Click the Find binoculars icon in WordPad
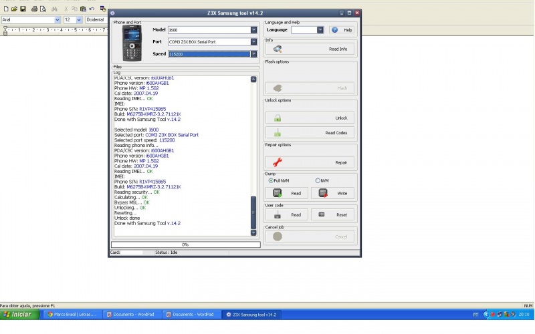This screenshot has height=334, width=535. [54, 9]
